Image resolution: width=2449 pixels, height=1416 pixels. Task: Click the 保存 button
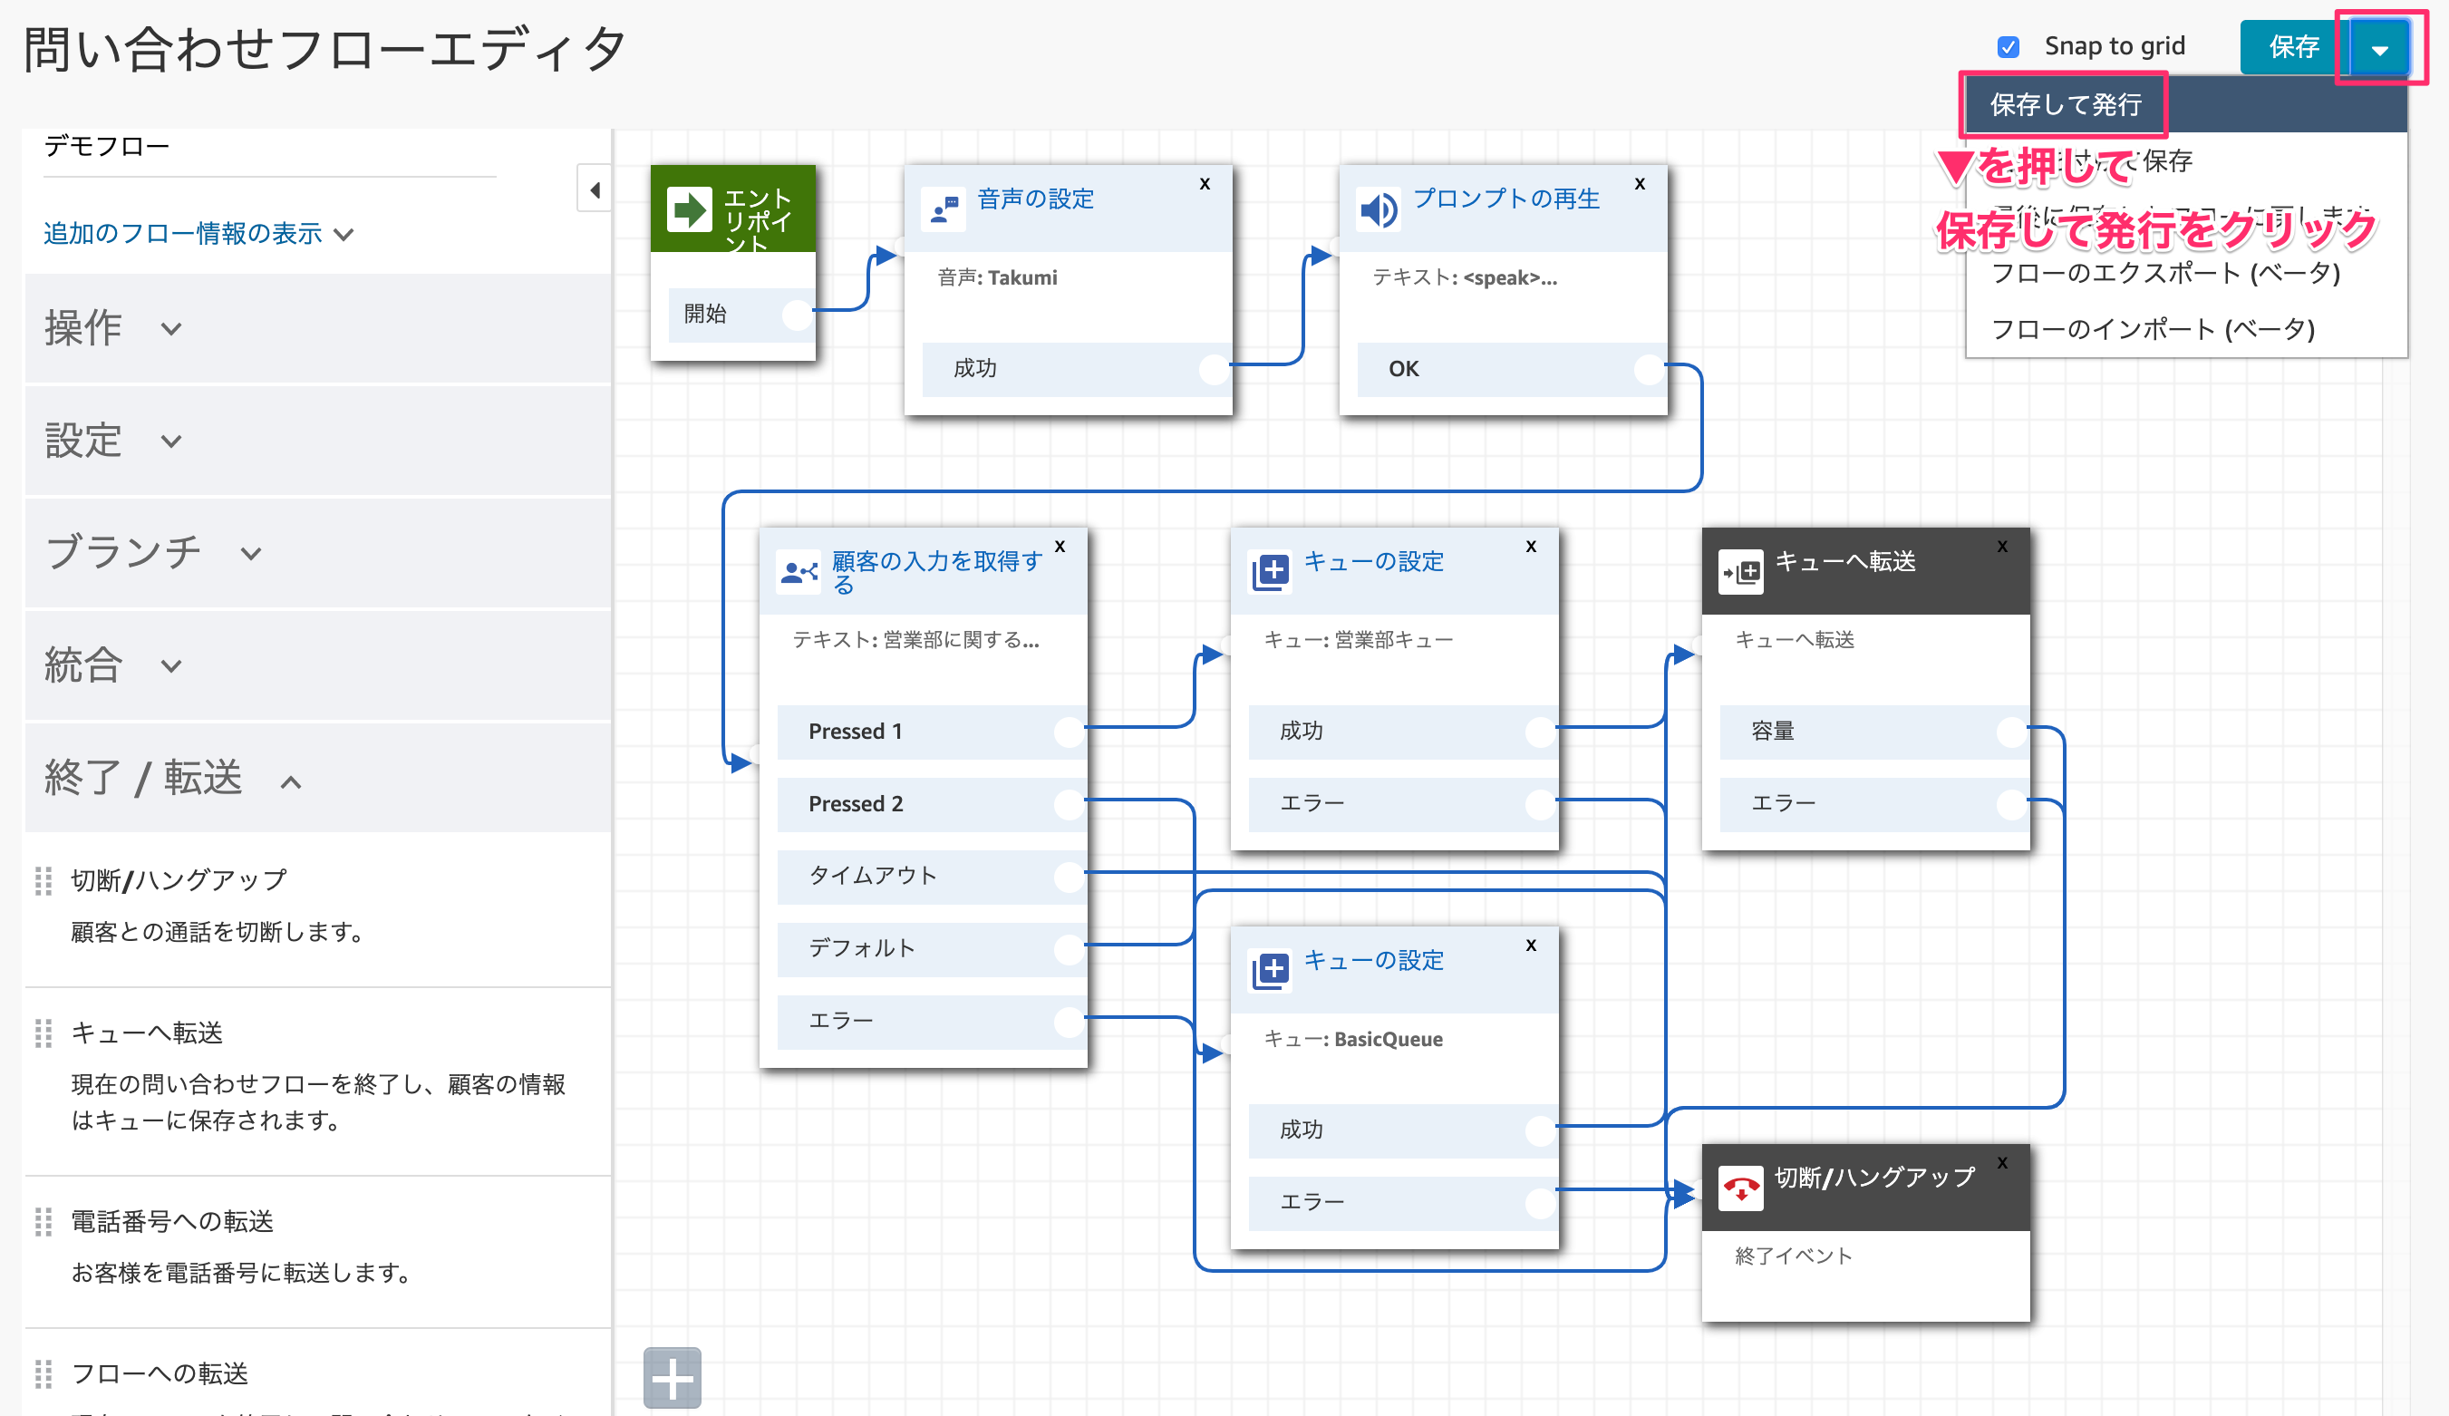point(2295,46)
